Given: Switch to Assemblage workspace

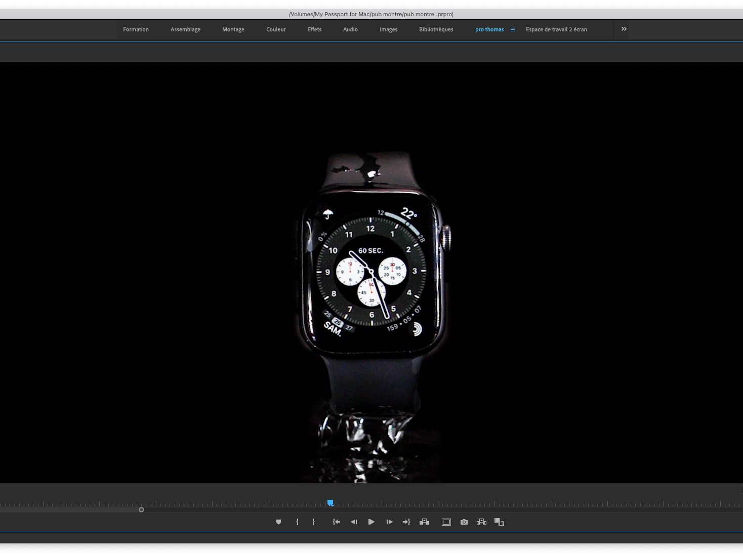Looking at the screenshot, I should click(x=185, y=29).
